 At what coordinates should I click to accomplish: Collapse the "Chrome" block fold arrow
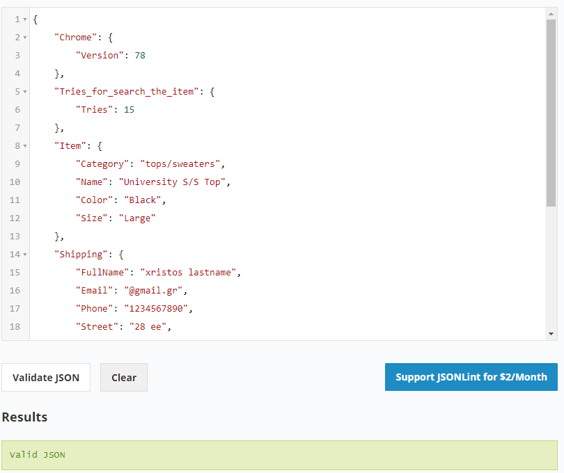[26, 38]
